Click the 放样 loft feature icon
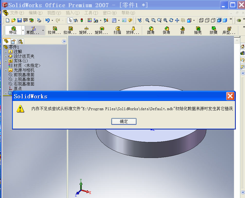This screenshot has height=198, width=245. pos(133,30)
